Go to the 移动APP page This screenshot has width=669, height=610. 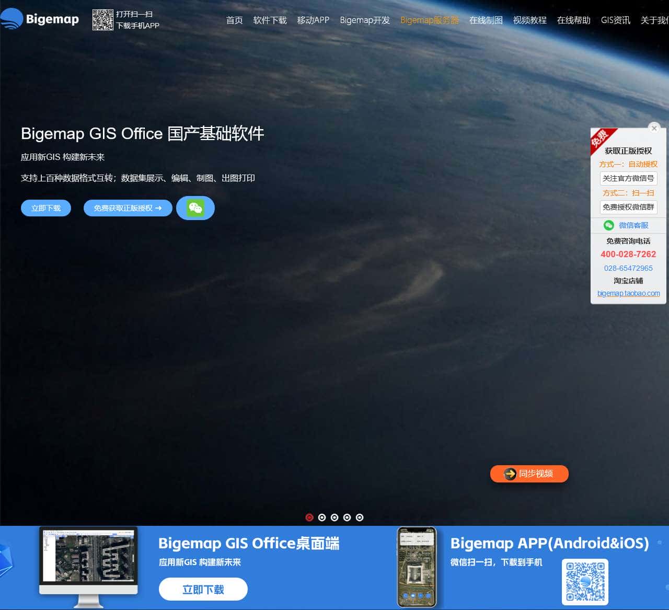pos(313,20)
